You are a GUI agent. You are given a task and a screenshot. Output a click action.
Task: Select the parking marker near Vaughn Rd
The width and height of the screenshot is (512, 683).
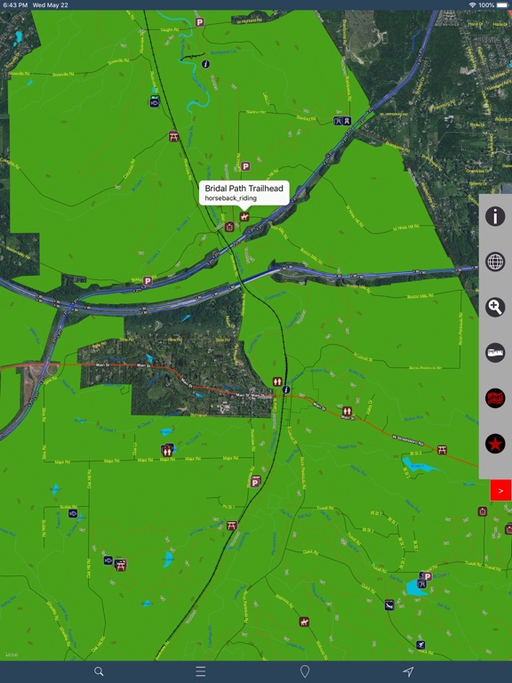click(199, 22)
